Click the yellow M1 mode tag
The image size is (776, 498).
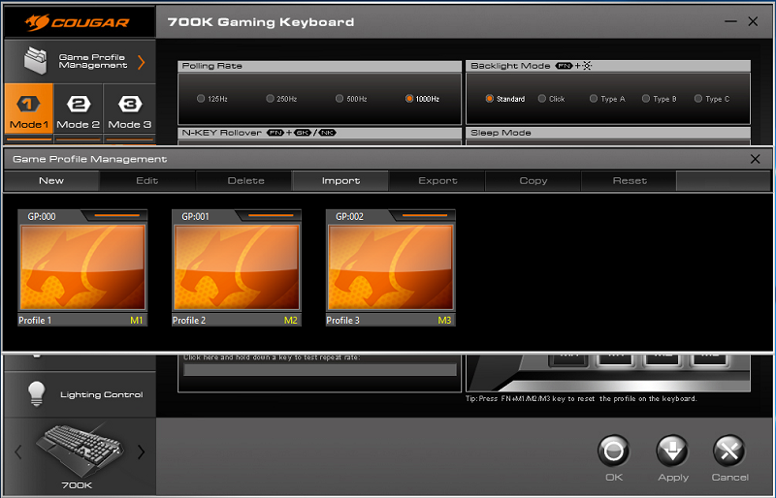(136, 321)
